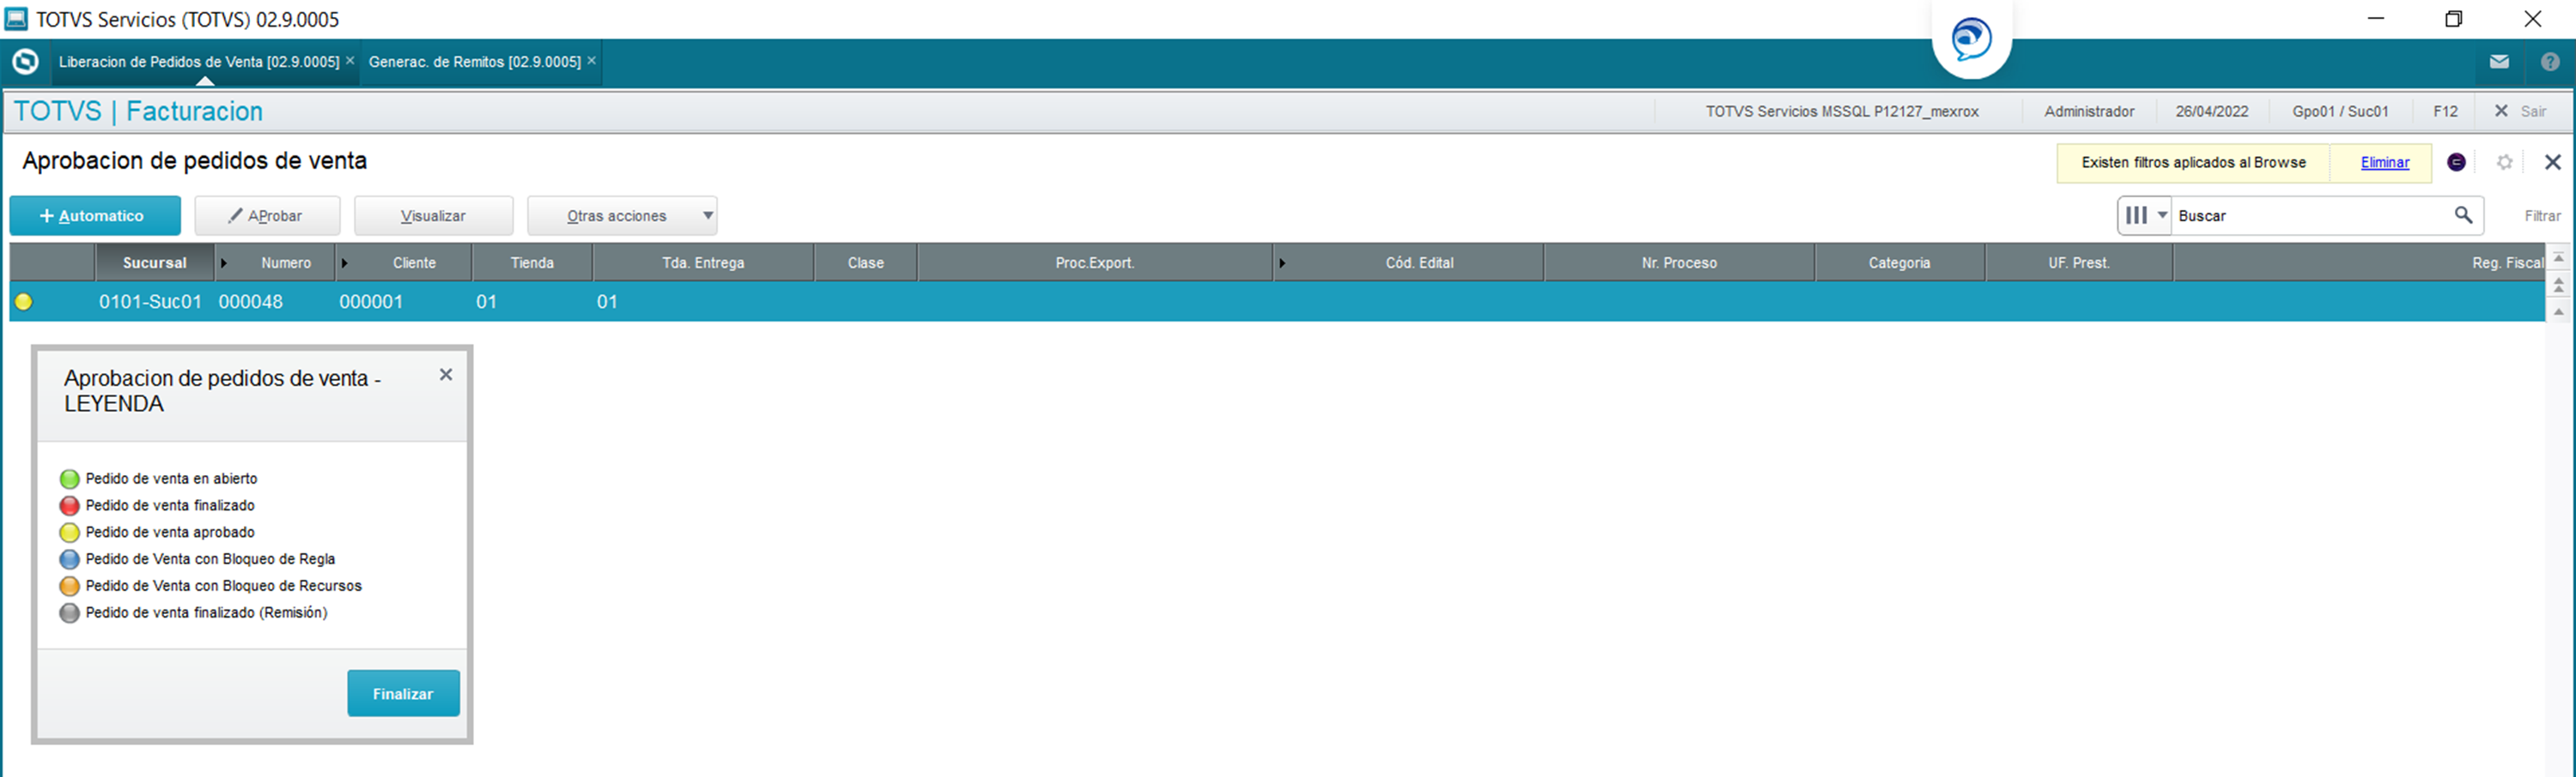The image size is (2576, 777).
Task: Click the orange 'Bloqueo de Recursos' marker
Action: (69, 587)
